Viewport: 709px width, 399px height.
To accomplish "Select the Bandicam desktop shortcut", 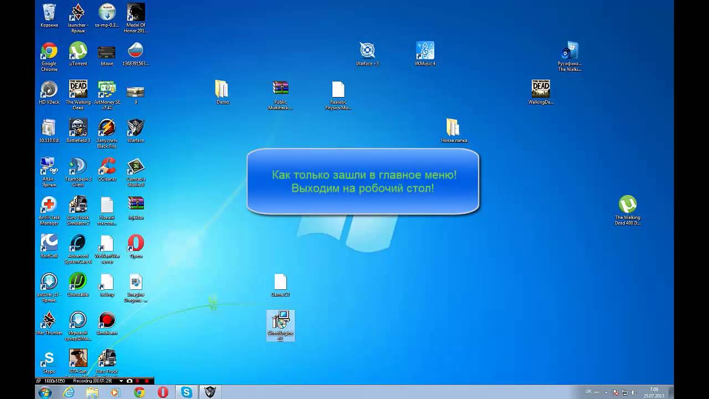I will click(107, 323).
